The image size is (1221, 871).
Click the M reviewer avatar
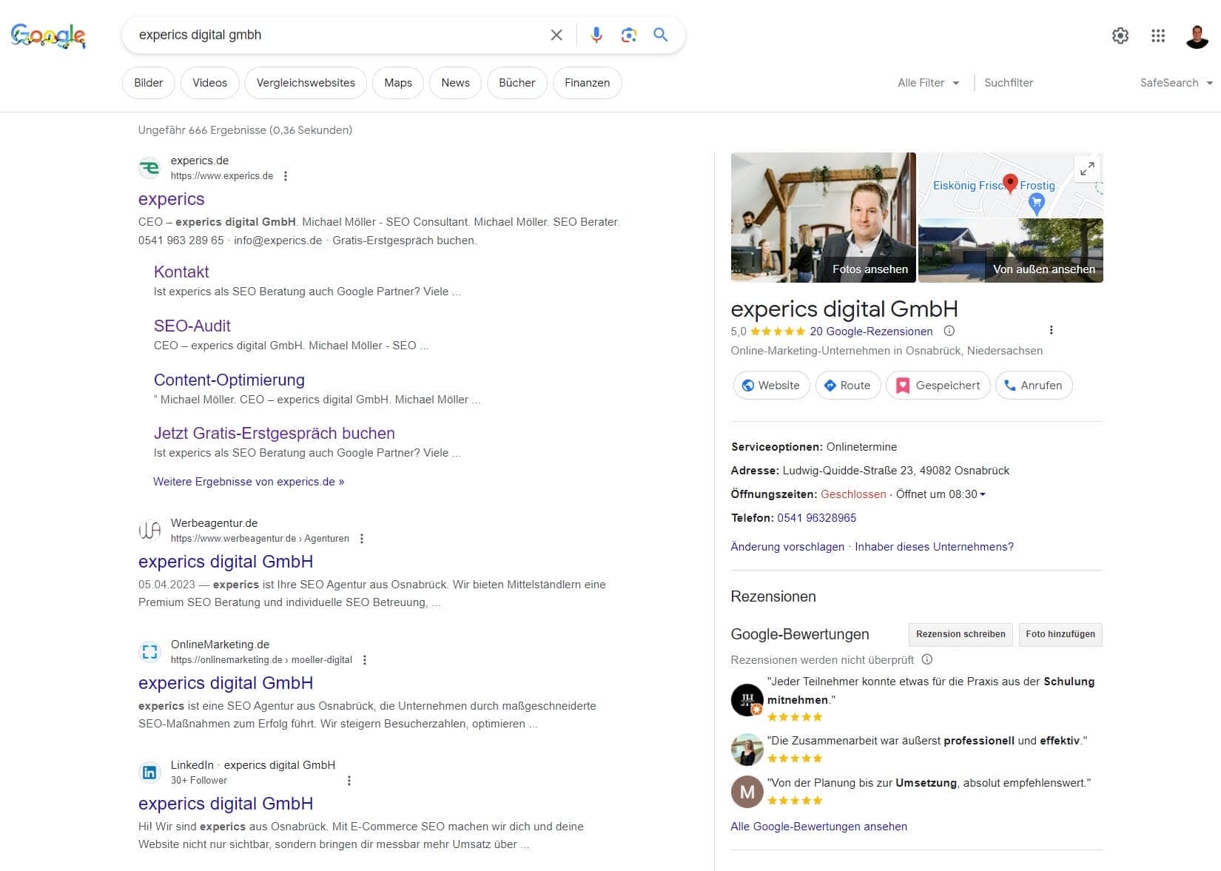coord(747,792)
